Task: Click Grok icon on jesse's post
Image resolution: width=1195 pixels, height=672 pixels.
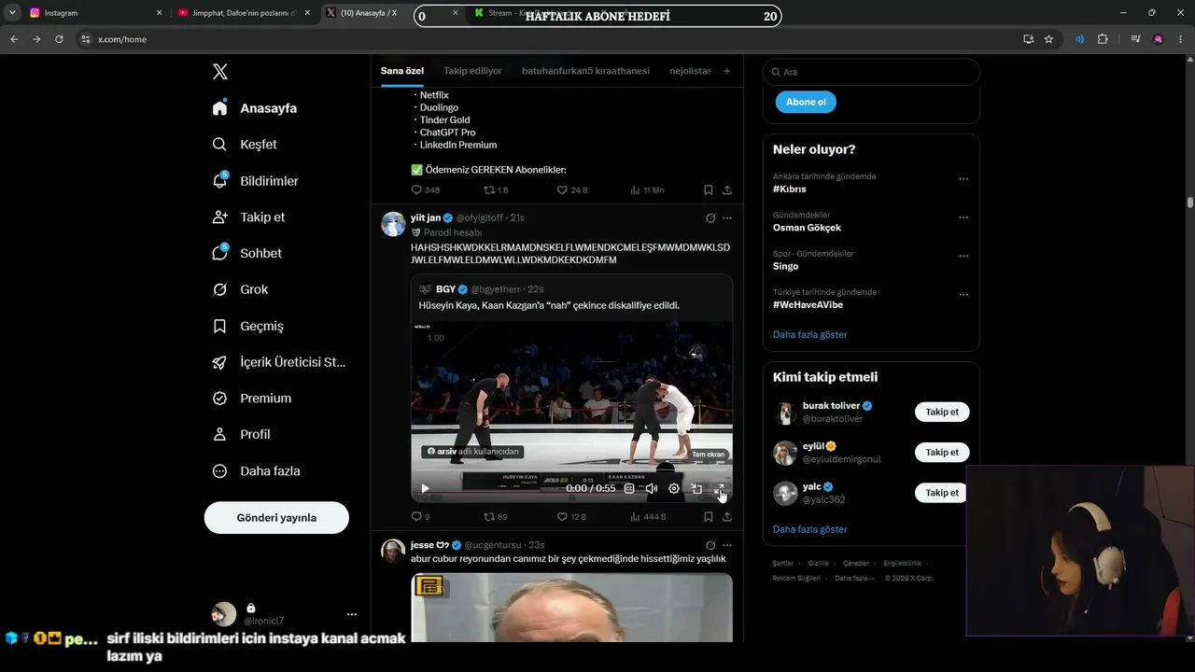Action: pos(710,545)
